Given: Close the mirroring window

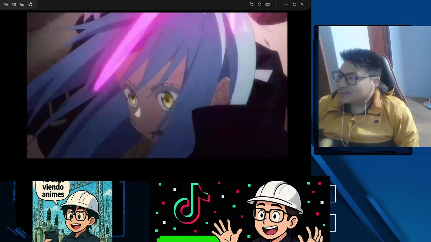Looking at the screenshot, I should point(302,4).
